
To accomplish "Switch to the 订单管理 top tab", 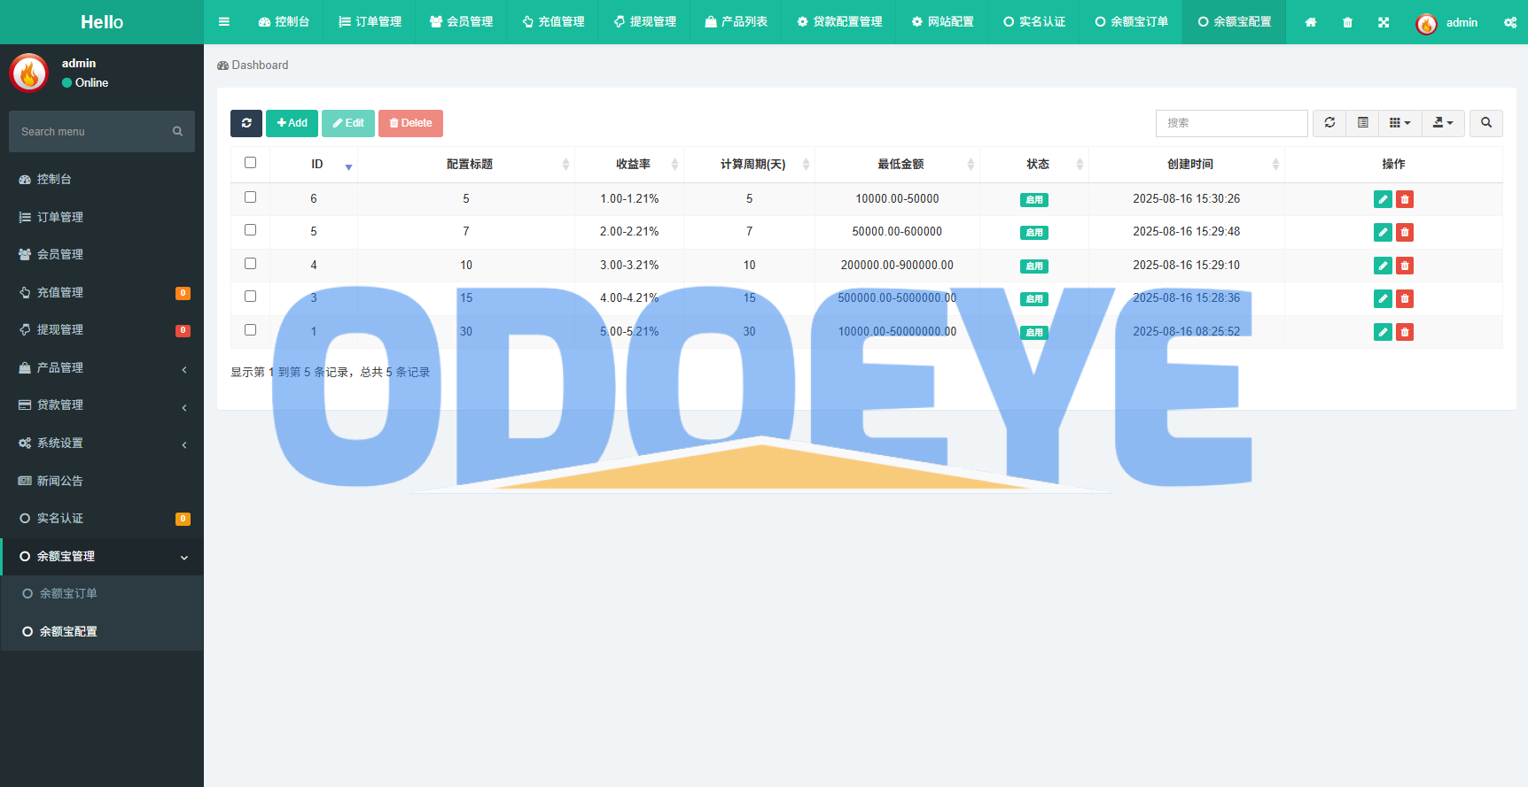I will pyautogui.click(x=370, y=22).
